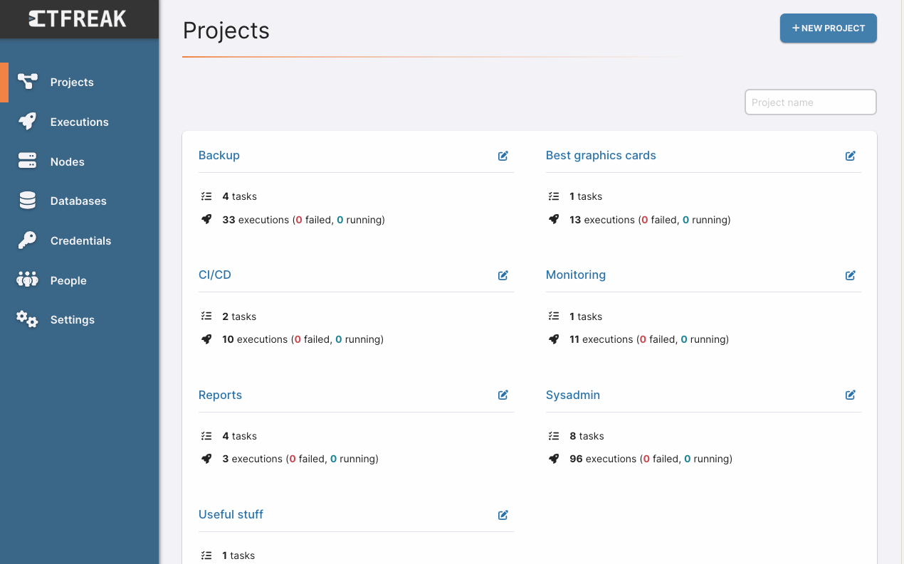Open the CI/CD project link
The height and width of the screenshot is (564, 904).
(215, 275)
